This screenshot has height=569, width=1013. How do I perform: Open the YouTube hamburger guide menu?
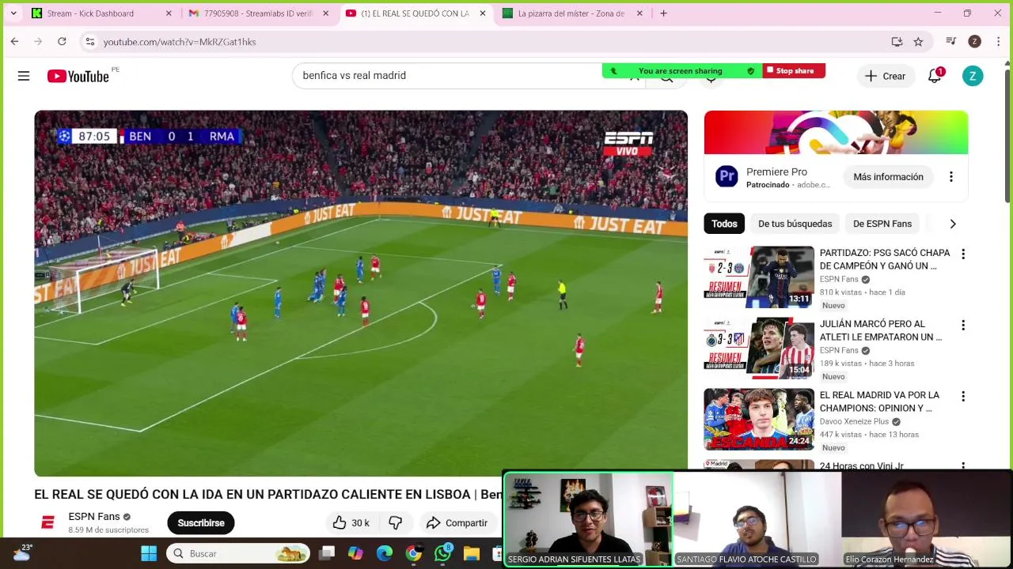click(24, 76)
